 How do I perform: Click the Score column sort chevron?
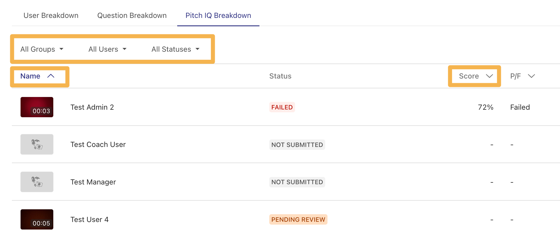pyautogui.click(x=489, y=76)
